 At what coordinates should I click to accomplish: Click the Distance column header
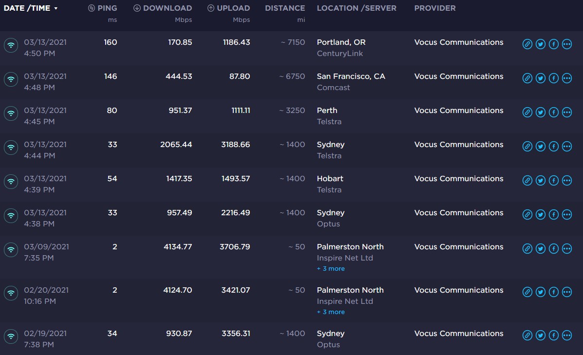[x=285, y=8]
